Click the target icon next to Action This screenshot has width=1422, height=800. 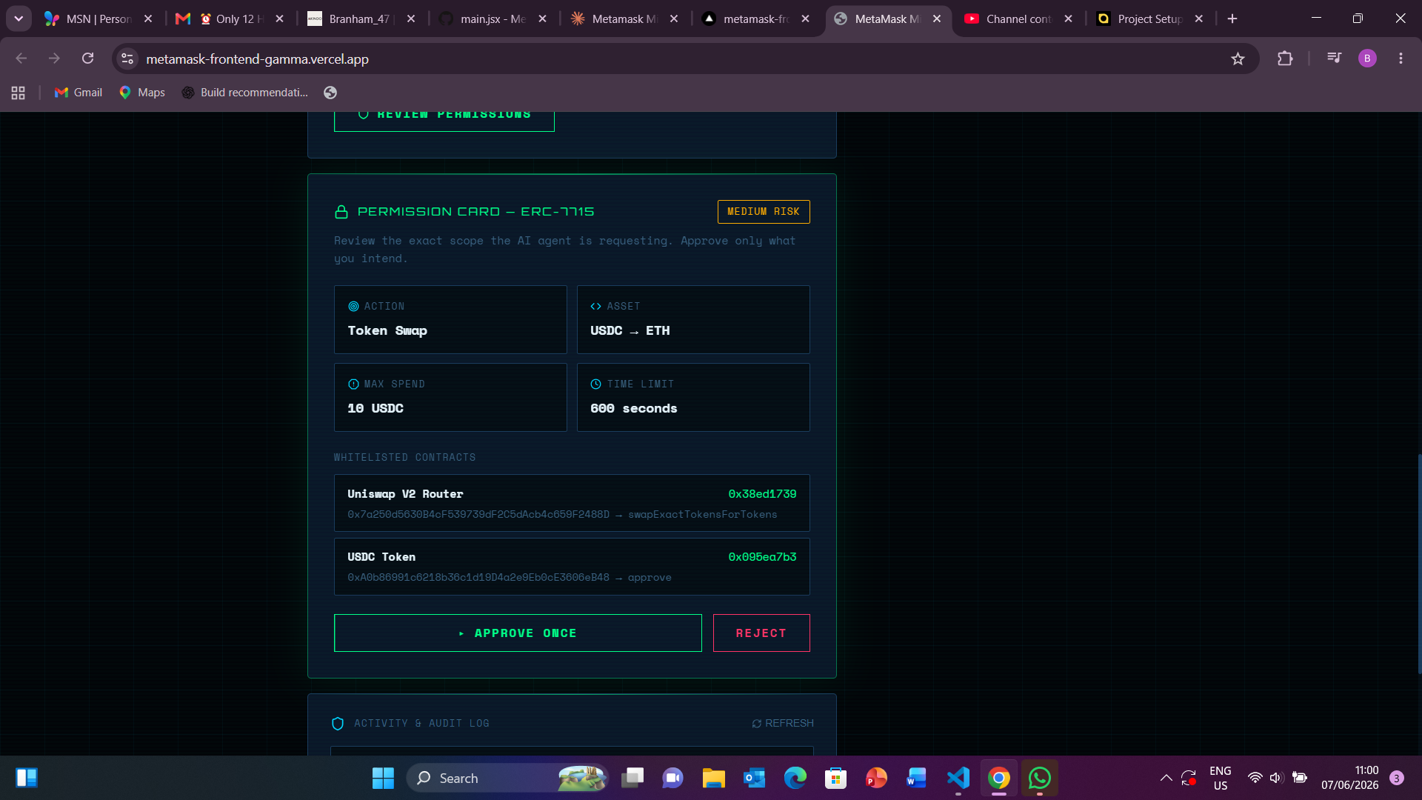point(353,307)
